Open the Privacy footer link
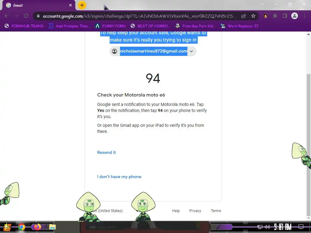Viewport: 311px width, 233px height. 195,211
